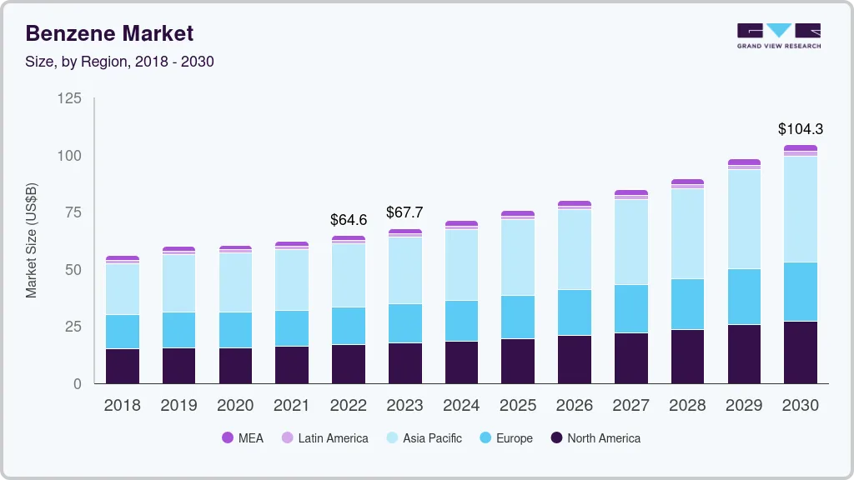Click the teal triangle in the logo
The image size is (854, 480).
coord(779,30)
